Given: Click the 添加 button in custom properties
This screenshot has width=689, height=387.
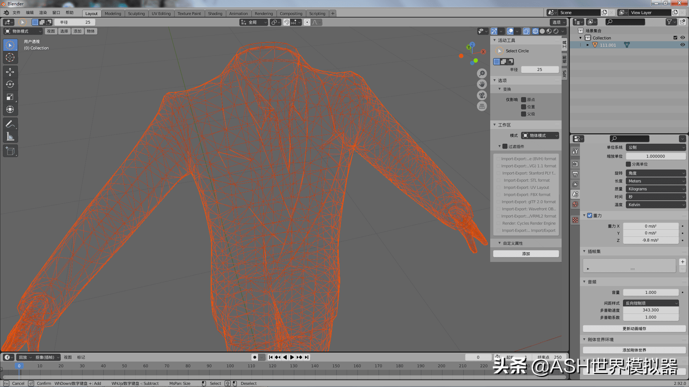Looking at the screenshot, I should click(x=526, y=254).
